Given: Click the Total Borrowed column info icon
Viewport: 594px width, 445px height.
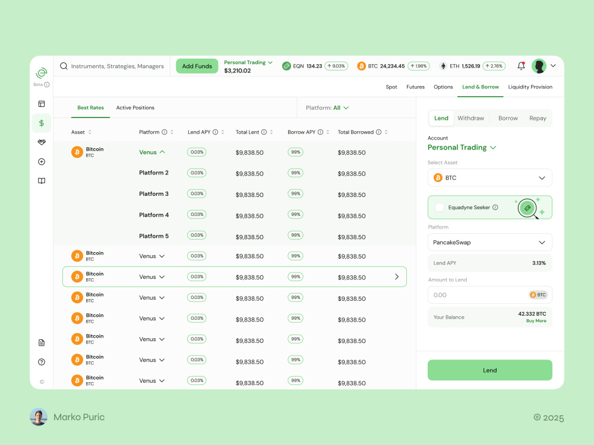Looking at the screenshot, I should click(x=378, y=132).
